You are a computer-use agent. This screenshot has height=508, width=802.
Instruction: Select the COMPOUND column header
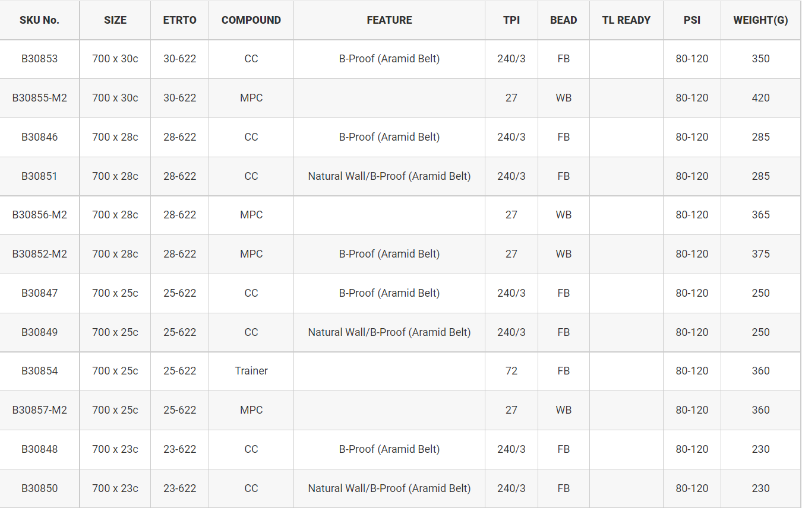251,20
